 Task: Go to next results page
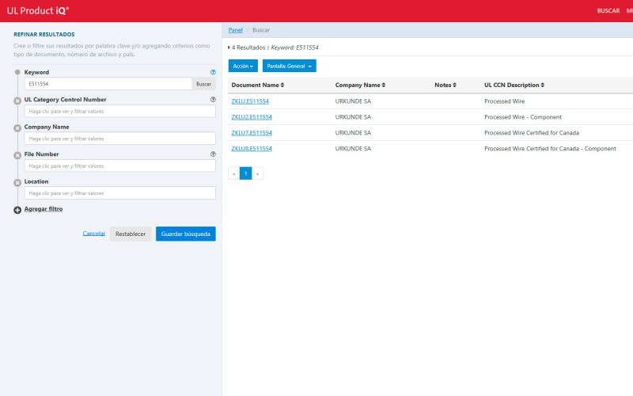[257, 173]
